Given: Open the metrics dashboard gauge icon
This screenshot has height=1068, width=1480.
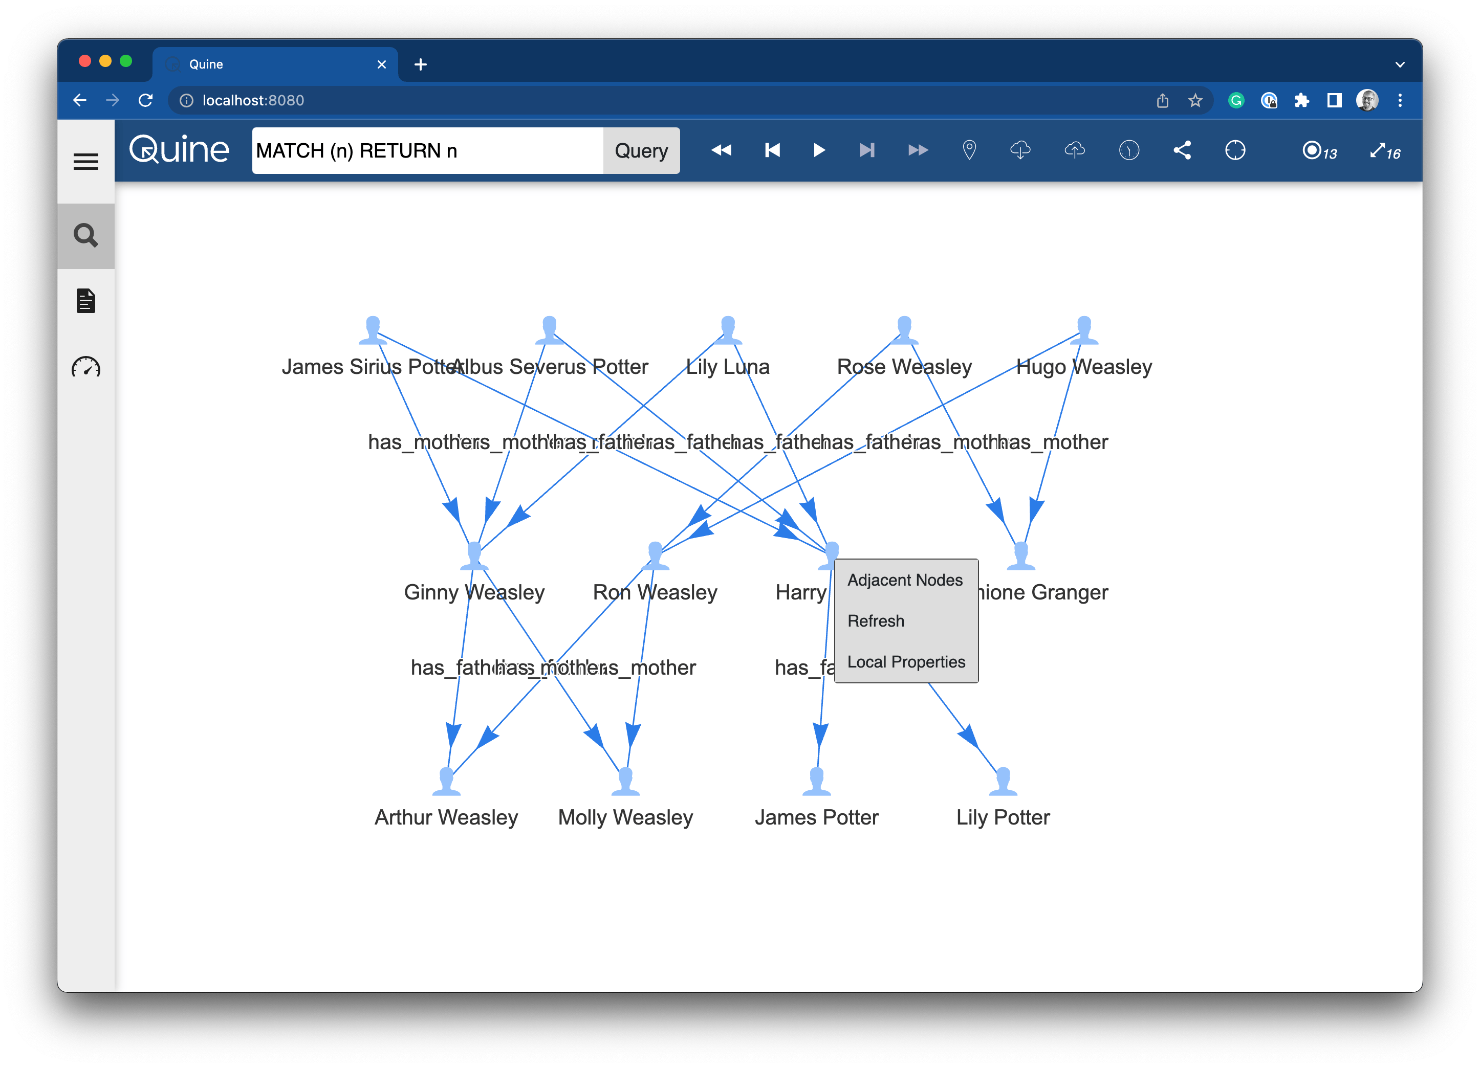Looking at the screenshot, I should (85, 367).
